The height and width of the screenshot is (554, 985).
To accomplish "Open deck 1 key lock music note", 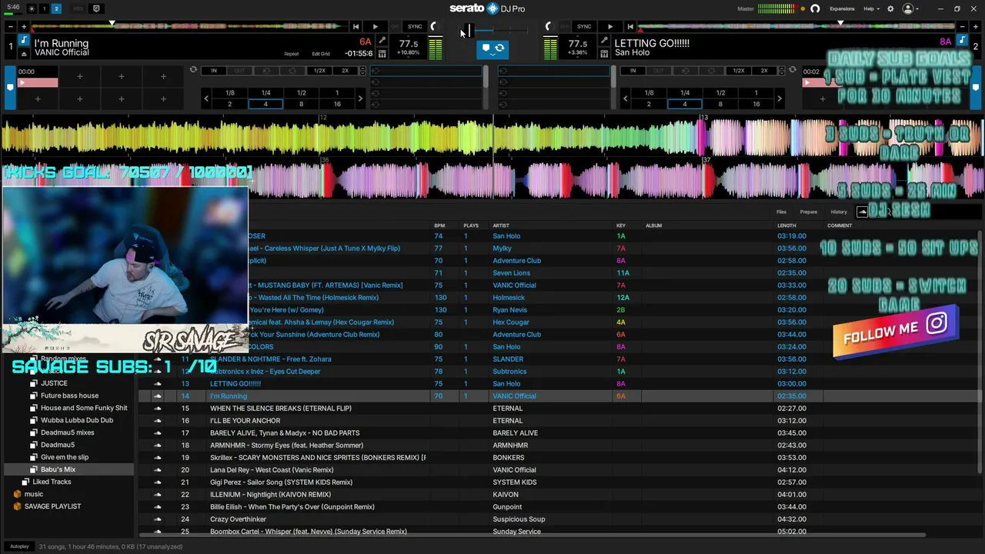I will [x=24, y=40].
